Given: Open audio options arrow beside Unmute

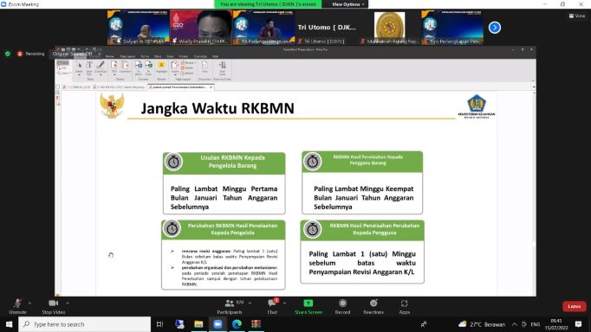Looking at the screenshot, I should (x=29, y=303).
